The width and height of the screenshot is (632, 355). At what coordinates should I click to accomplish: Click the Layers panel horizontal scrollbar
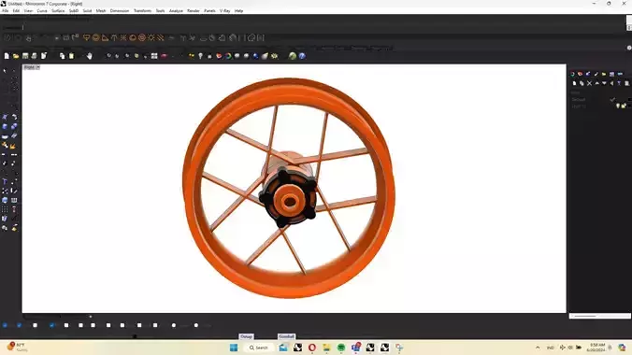tap(600, 317)
